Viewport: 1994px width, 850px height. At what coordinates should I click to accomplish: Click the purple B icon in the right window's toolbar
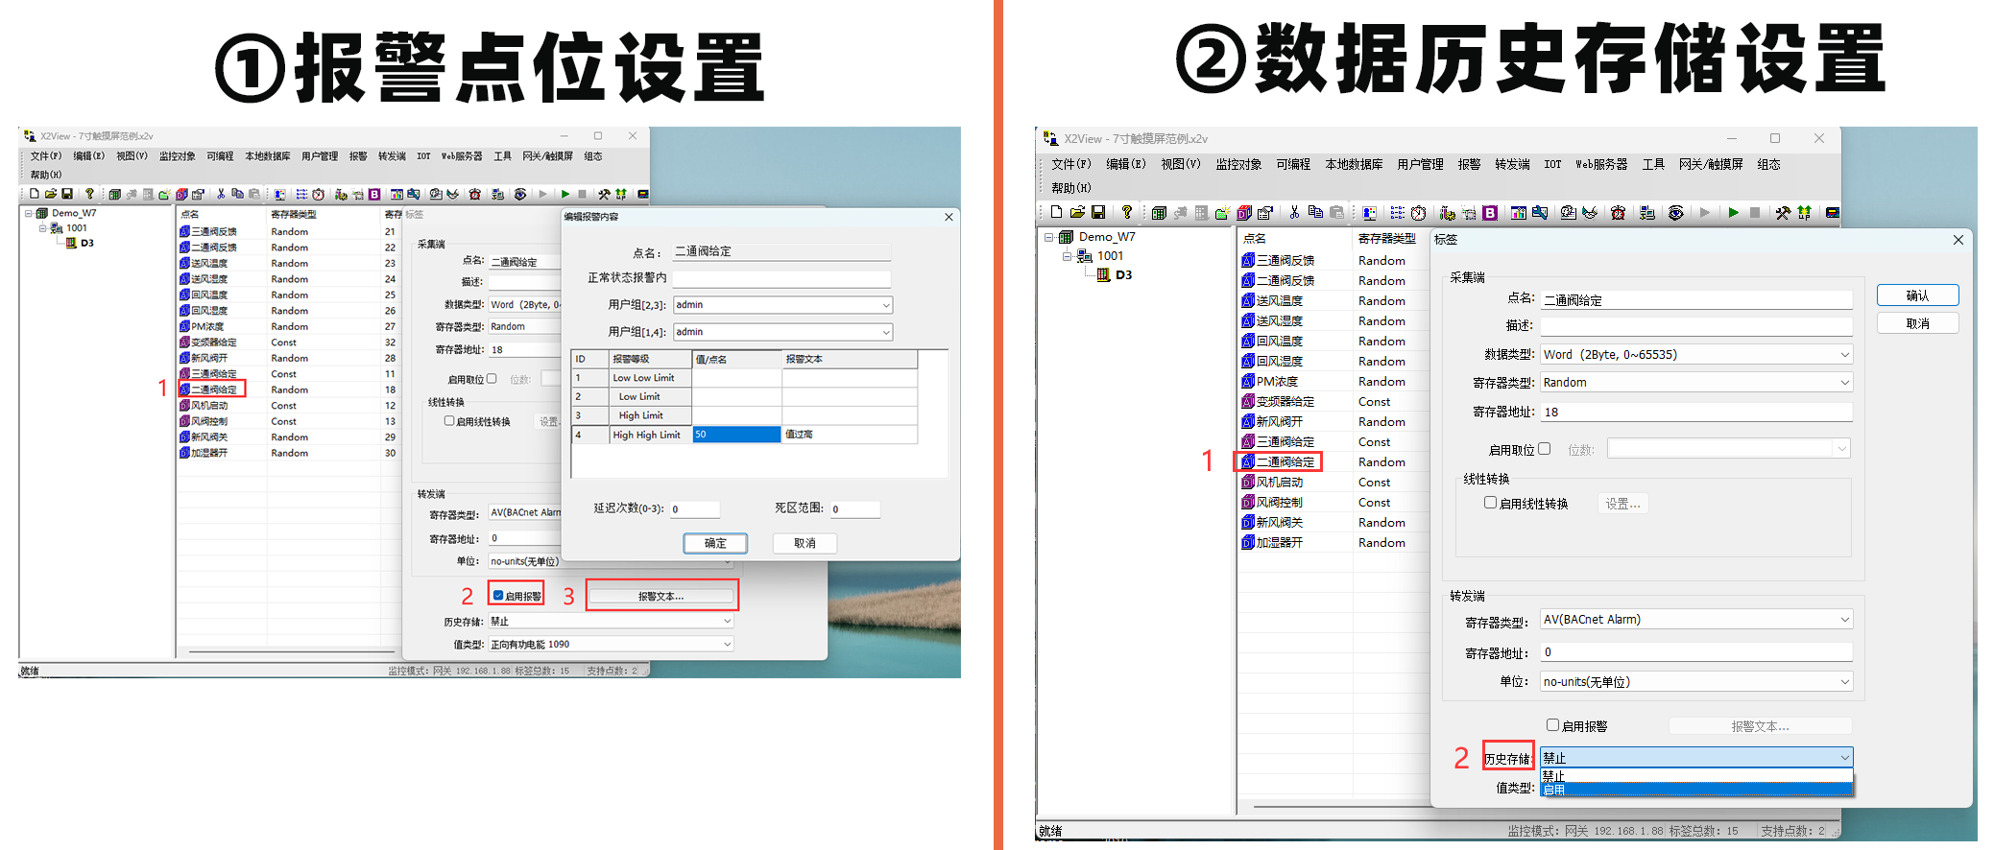pos(1490,213)
